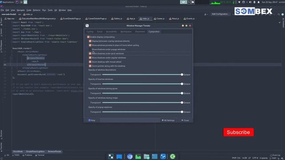Open the About.js editor tab
The image size is (285, 160).
point(174,19)
